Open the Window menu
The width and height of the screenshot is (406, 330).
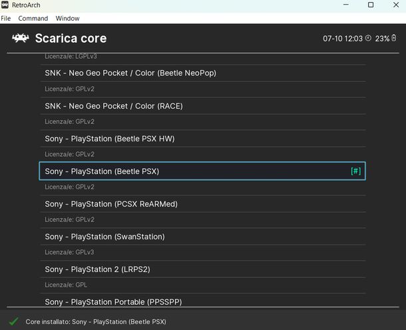(x=67, y=19)
